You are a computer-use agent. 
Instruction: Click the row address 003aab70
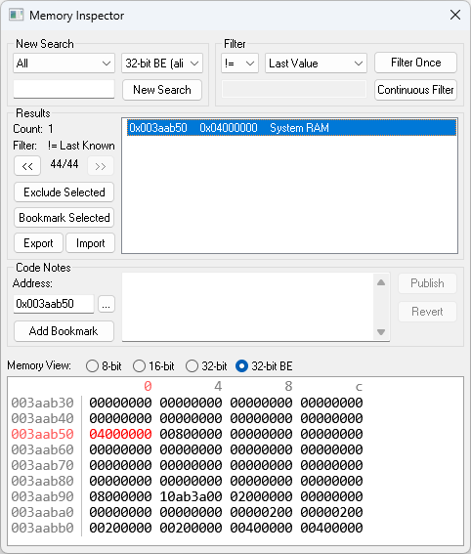tap(42, 465)
